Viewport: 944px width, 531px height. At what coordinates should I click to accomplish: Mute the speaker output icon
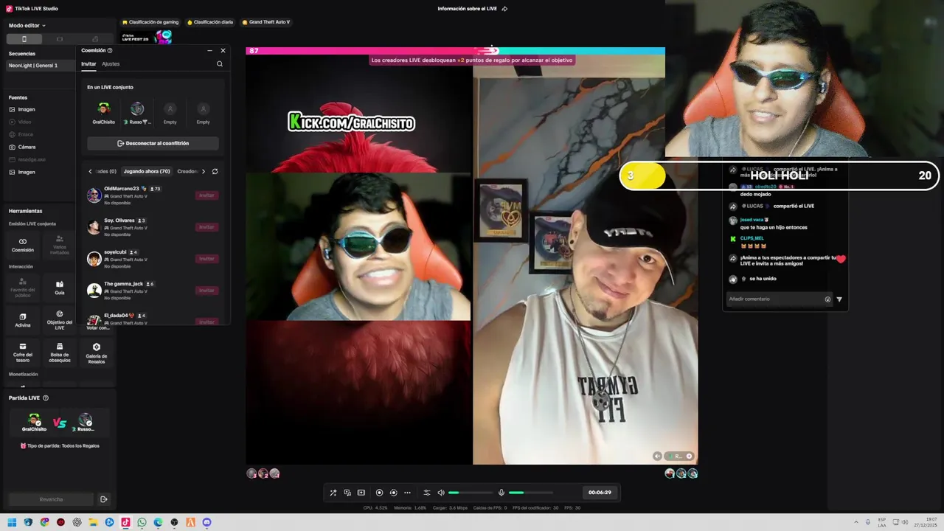point(441,493)
